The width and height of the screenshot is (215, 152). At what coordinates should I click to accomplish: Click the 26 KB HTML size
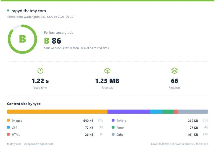click(89, 135)
